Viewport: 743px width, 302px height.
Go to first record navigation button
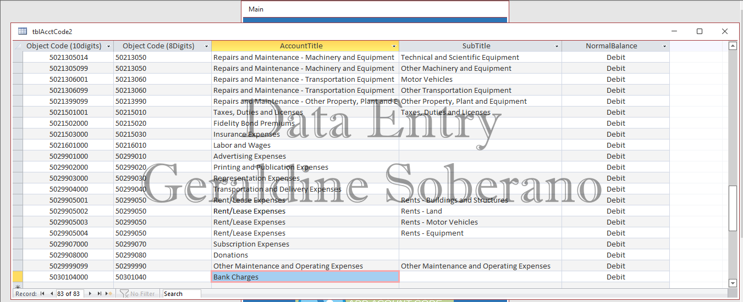(x=42, y=294)
